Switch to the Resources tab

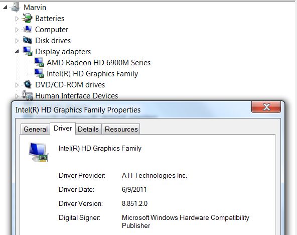[x=121, y=129]
